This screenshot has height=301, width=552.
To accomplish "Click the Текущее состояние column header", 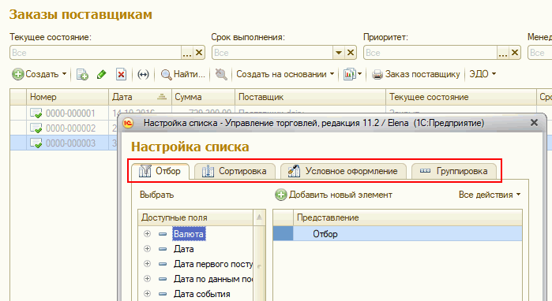I will pos(461,97).
